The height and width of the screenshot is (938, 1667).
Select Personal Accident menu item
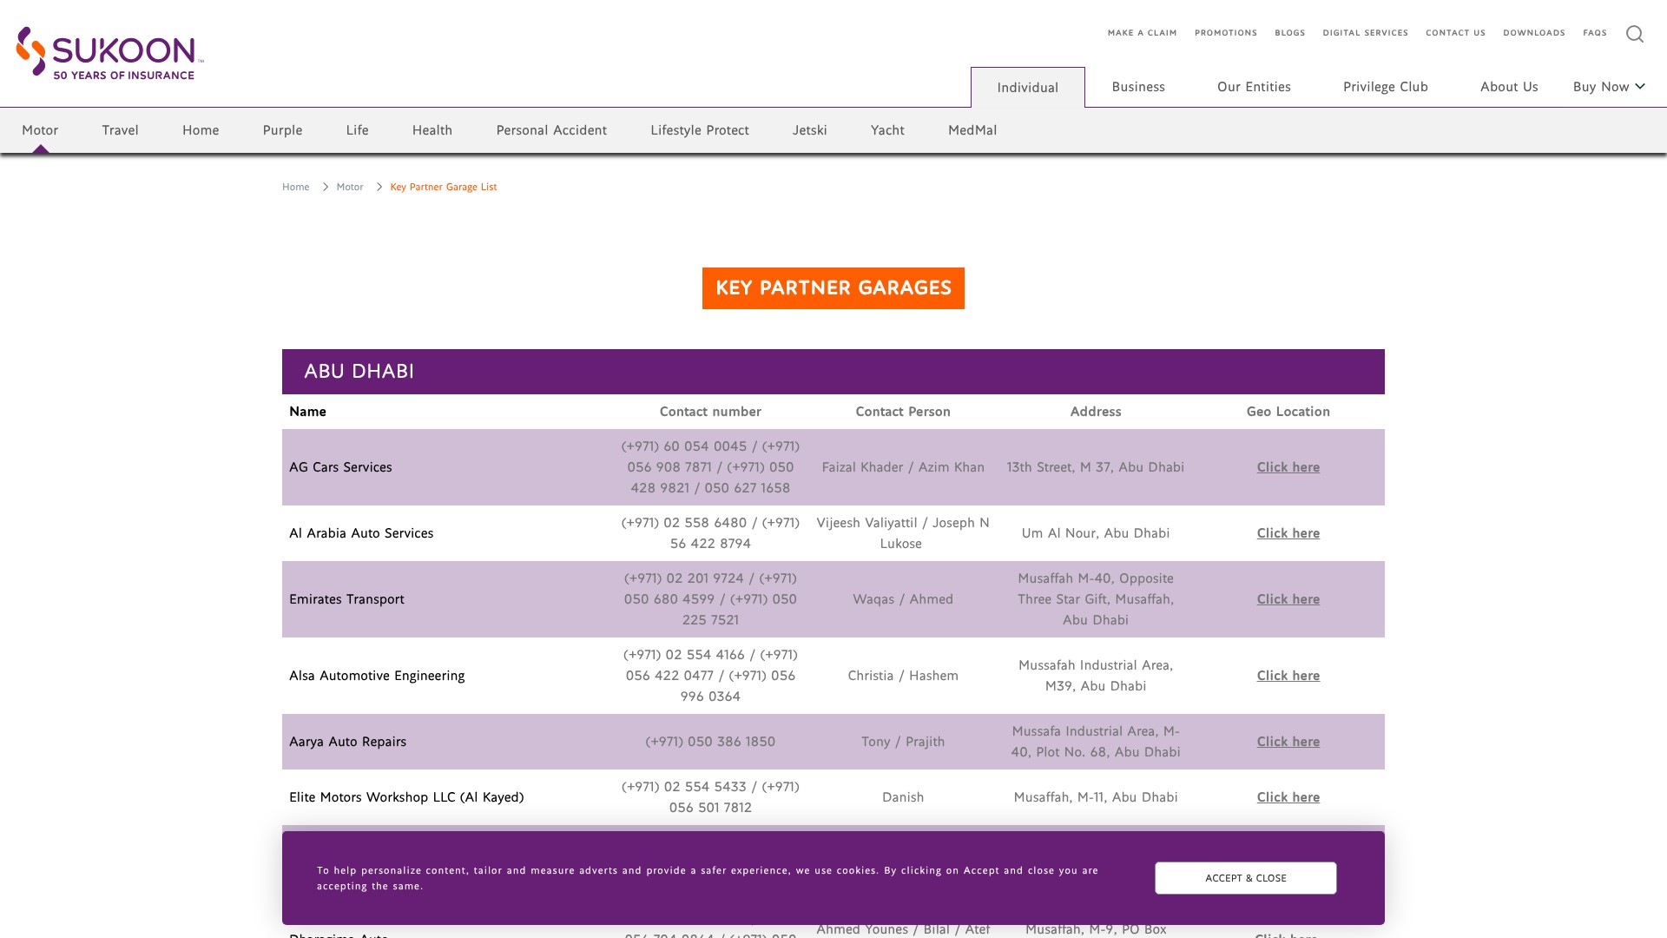(x=551, y=130)
